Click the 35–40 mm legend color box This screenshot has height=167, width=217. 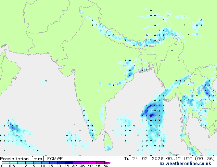(x=85, y=163)
